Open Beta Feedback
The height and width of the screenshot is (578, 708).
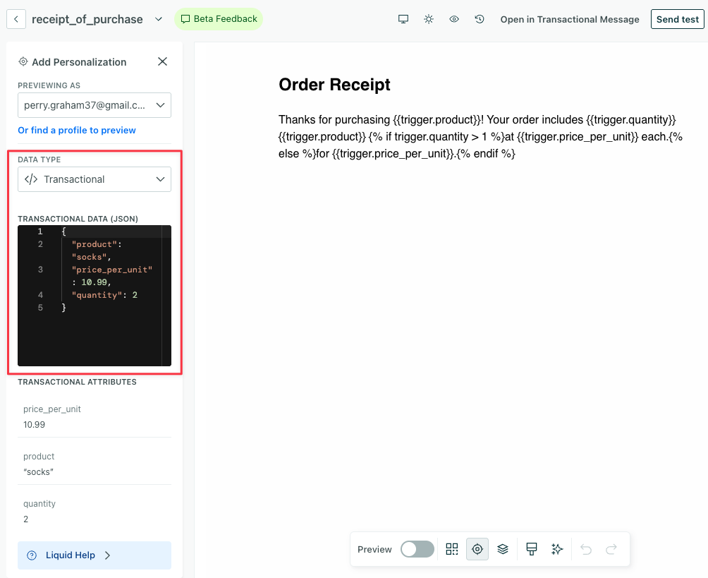pyautogui.click(x=219, y=19)
